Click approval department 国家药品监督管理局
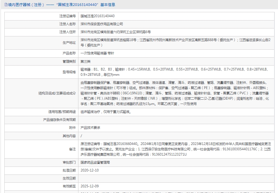The image size is (278, 193). pos(95,163)
